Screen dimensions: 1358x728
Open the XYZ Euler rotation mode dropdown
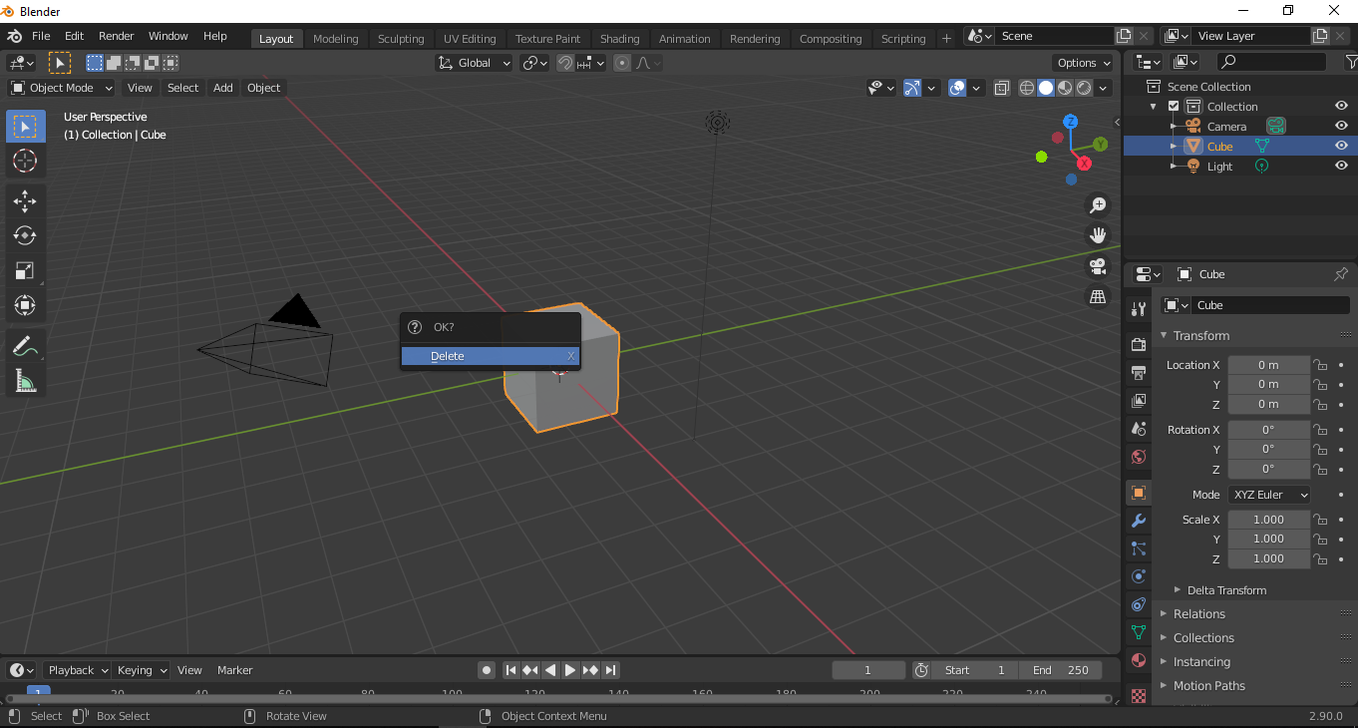coord(1268,494)
